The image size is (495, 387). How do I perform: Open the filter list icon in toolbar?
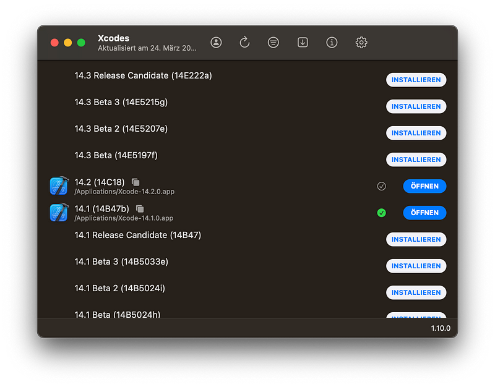pos(273,42)
